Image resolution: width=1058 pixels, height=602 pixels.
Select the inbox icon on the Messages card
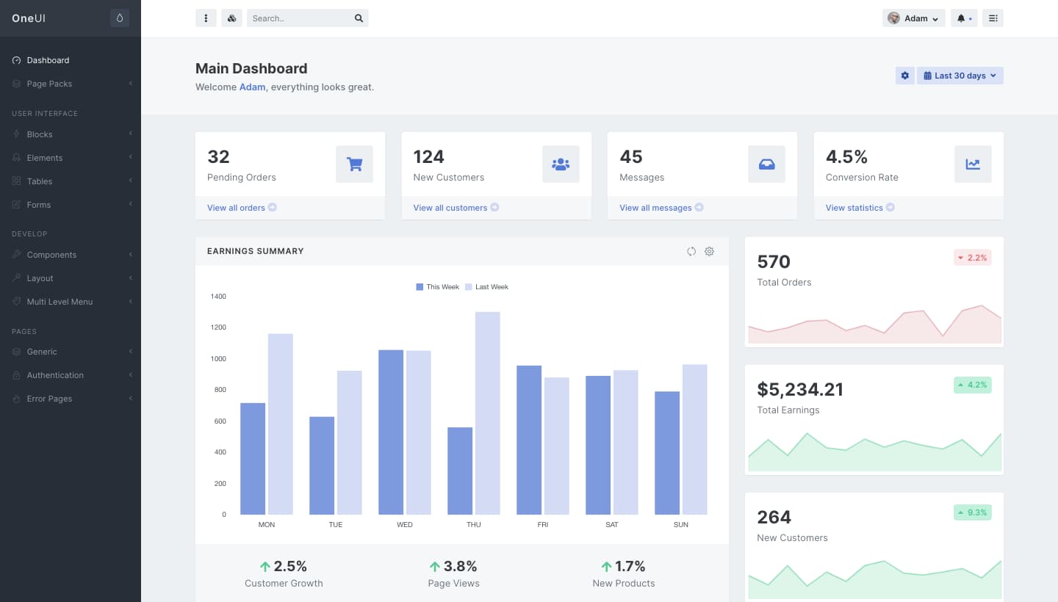click(x=766, y=164)
